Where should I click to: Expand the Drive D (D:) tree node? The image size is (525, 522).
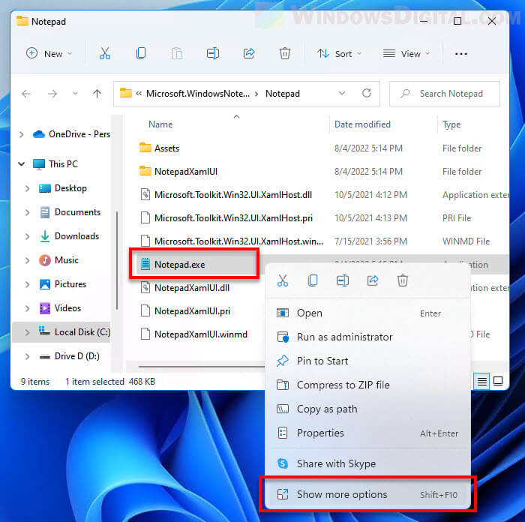click(28, 356)
